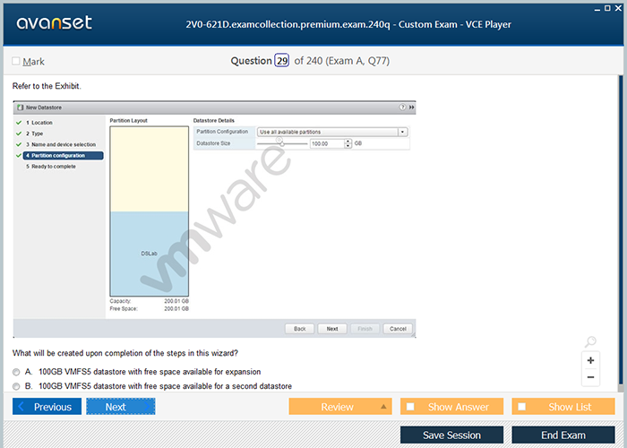This screenshot has height=448, width=627.
Task: Click the Previous button's left arrow icon
Action: coord(21,407)
